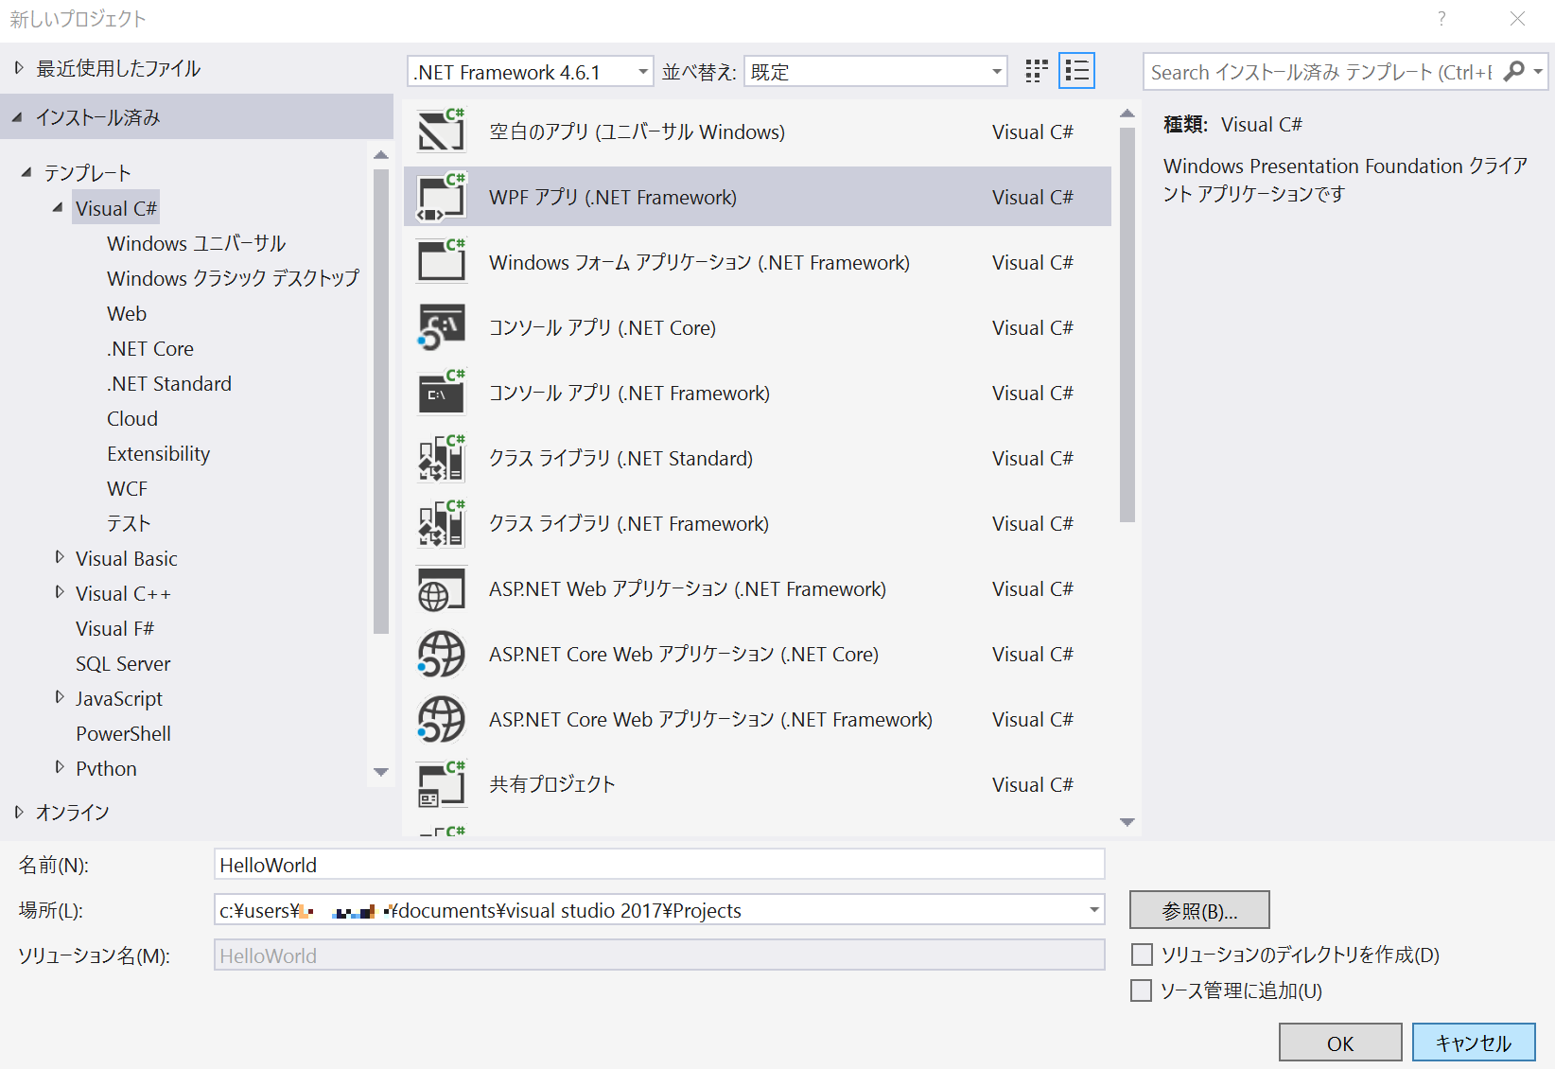Select Visual F# in template tree
Image resolution: width=1555 pixels, height=1069 pixels.
[114, 628]
